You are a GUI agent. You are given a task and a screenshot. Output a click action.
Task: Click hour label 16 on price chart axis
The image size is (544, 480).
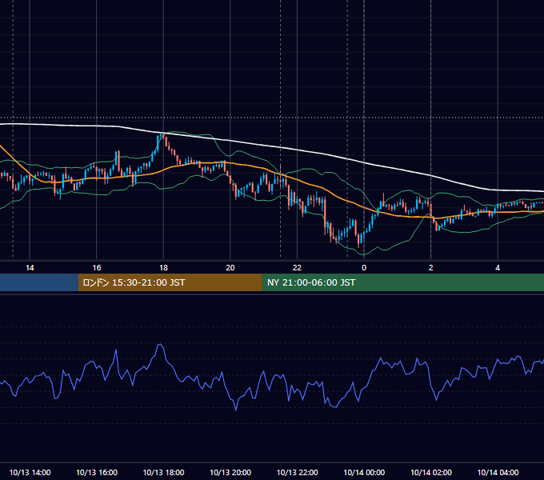[x=97, y=267]
